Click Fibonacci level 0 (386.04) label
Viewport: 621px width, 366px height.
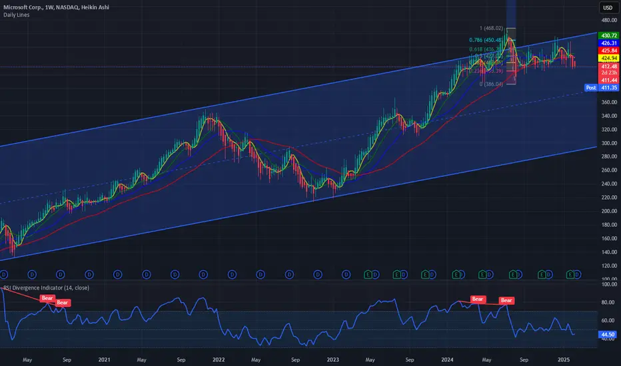[491, 85]
